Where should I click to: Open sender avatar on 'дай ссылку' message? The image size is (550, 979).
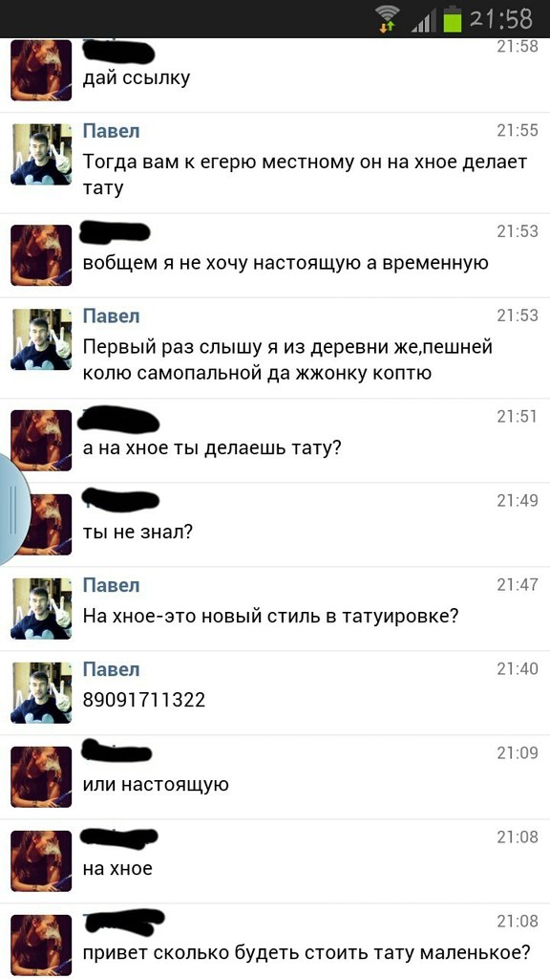click(x=41, y=70)
